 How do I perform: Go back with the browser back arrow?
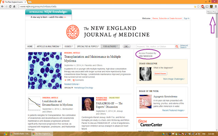pyautogui.click(x=2, y=6)
